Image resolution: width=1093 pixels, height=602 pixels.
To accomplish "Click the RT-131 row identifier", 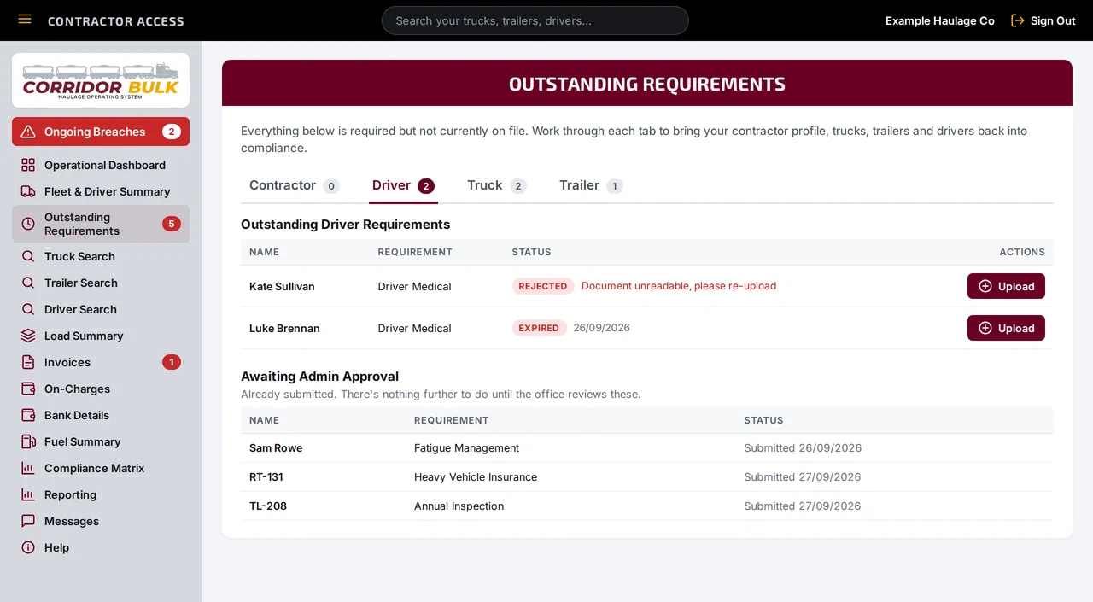I will [266, 476].
